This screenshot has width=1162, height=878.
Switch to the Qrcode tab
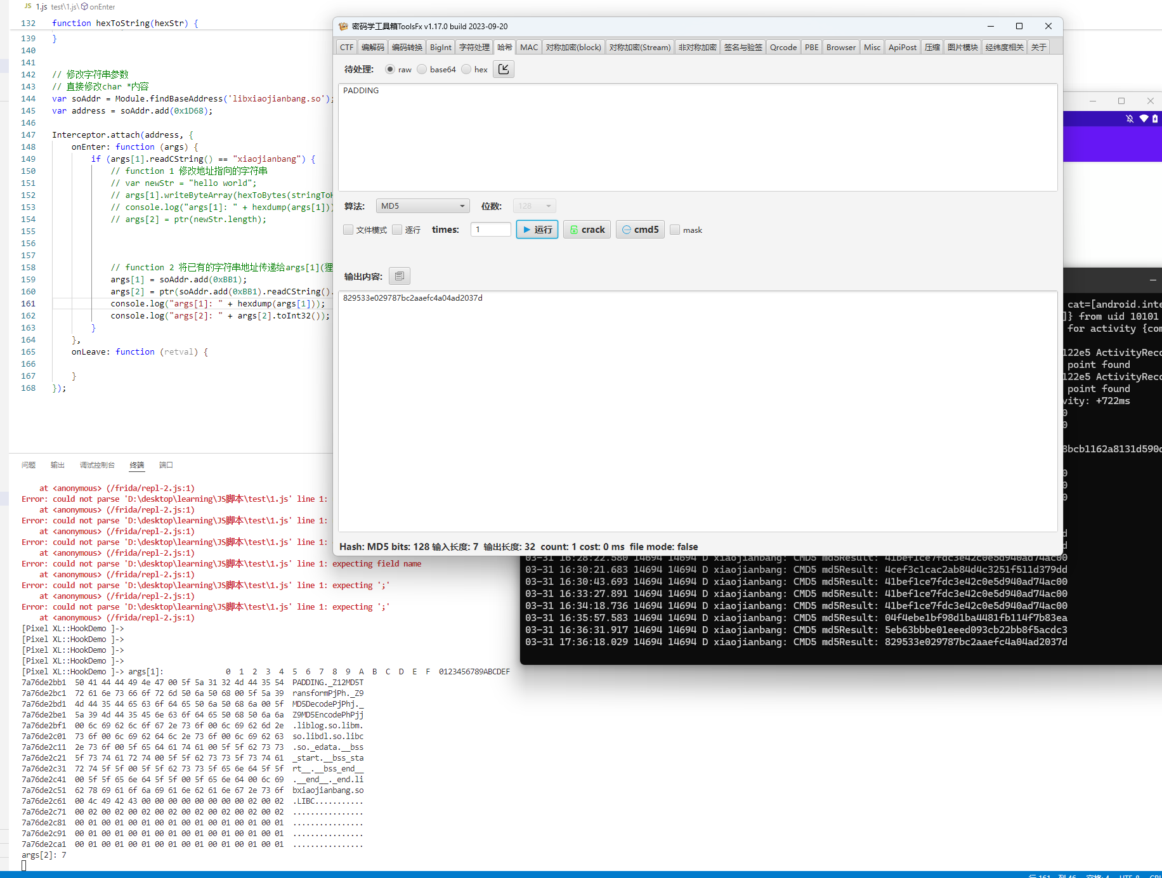(783, 48)
